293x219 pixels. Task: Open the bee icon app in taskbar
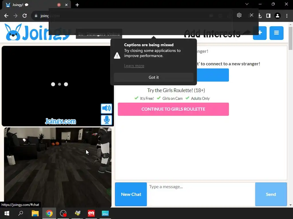click(77, 213)
